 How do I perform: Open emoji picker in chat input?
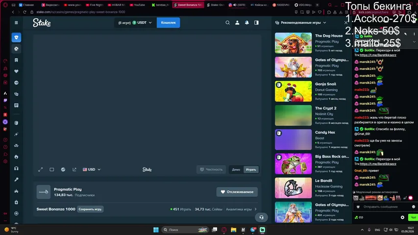click(x=414, y=207)
